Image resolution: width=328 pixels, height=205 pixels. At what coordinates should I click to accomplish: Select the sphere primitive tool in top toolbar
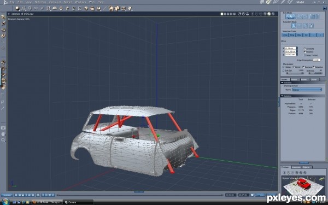[17, 8]
